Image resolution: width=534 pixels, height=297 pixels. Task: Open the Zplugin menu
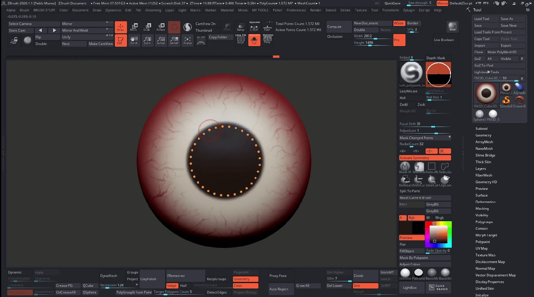coord(408,10)
